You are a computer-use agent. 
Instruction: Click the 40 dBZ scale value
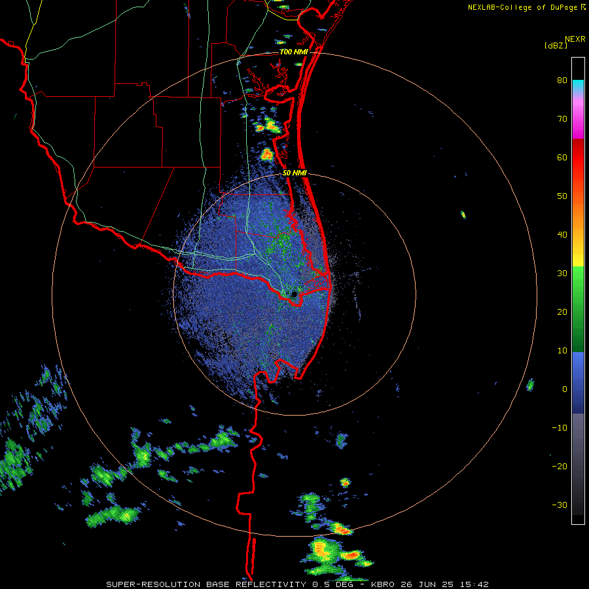pos(562,235)
